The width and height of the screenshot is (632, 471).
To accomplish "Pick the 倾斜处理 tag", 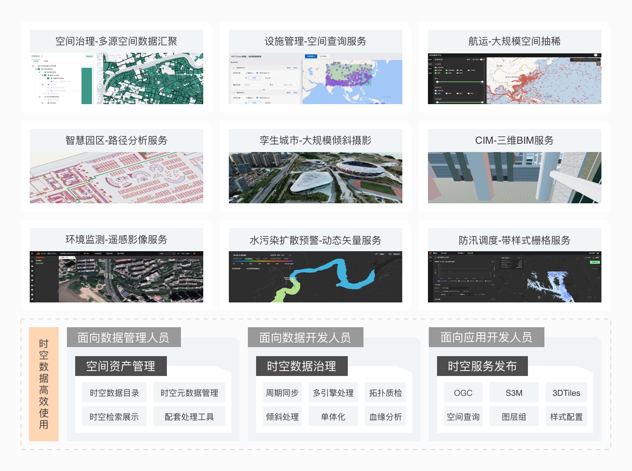I will click(282, 417).
